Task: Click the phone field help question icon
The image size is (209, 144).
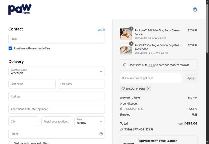Action: (101, 134)
